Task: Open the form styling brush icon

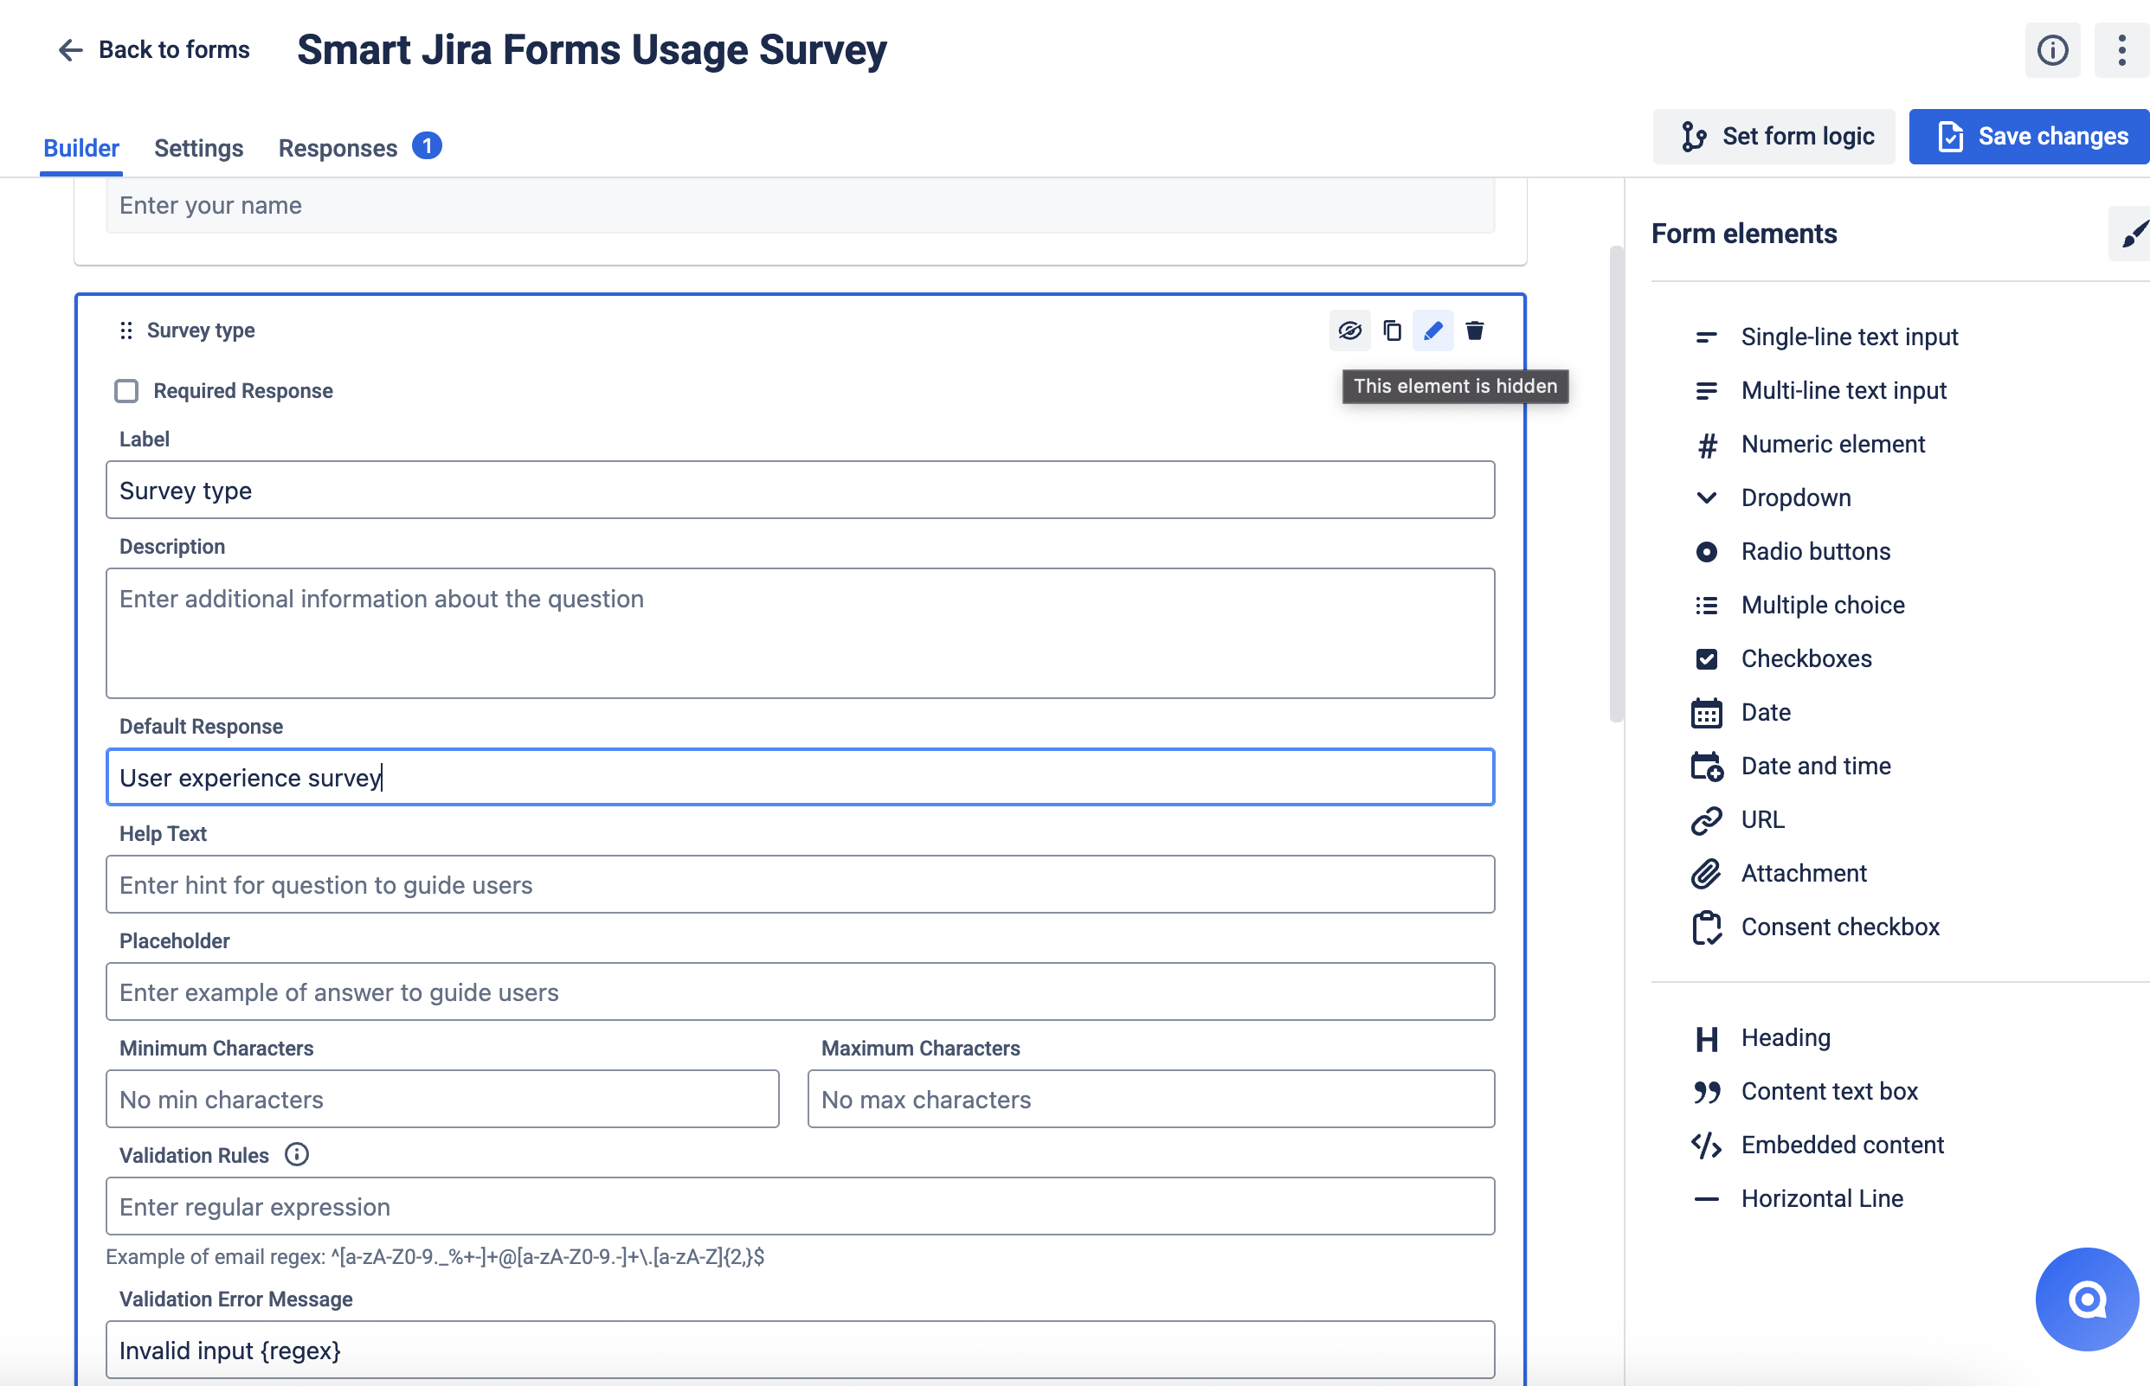Action: tap(2133, 234)
